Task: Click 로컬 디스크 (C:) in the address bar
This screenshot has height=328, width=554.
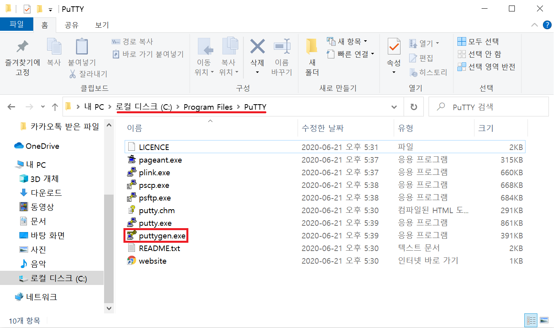Action: click(144, 107)
